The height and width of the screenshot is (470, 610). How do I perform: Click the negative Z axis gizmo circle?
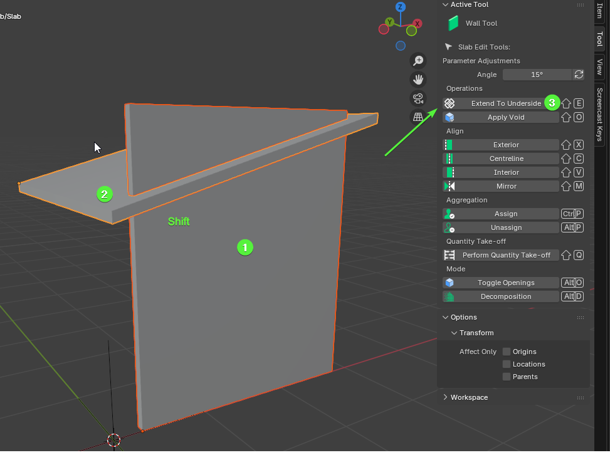(401, 46)
